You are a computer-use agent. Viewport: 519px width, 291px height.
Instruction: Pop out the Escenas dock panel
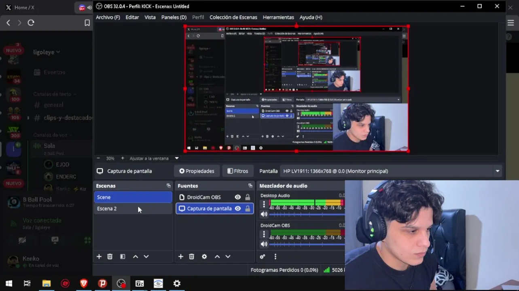(x=169, y=186)
